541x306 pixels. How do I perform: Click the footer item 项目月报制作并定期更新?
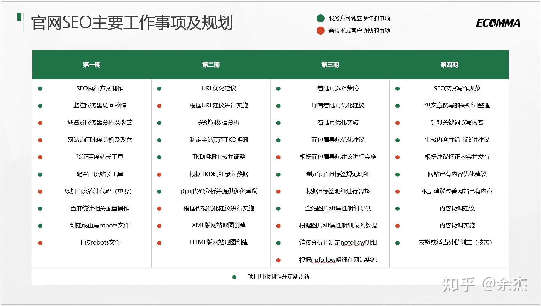point(279,276)
